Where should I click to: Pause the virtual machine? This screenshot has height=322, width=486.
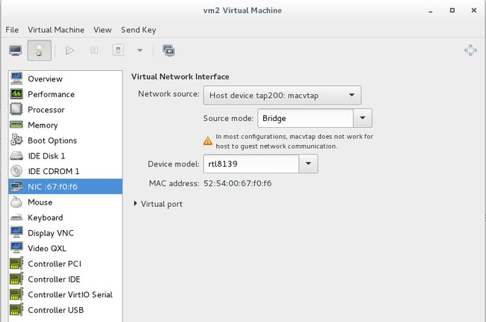(94, 50)
